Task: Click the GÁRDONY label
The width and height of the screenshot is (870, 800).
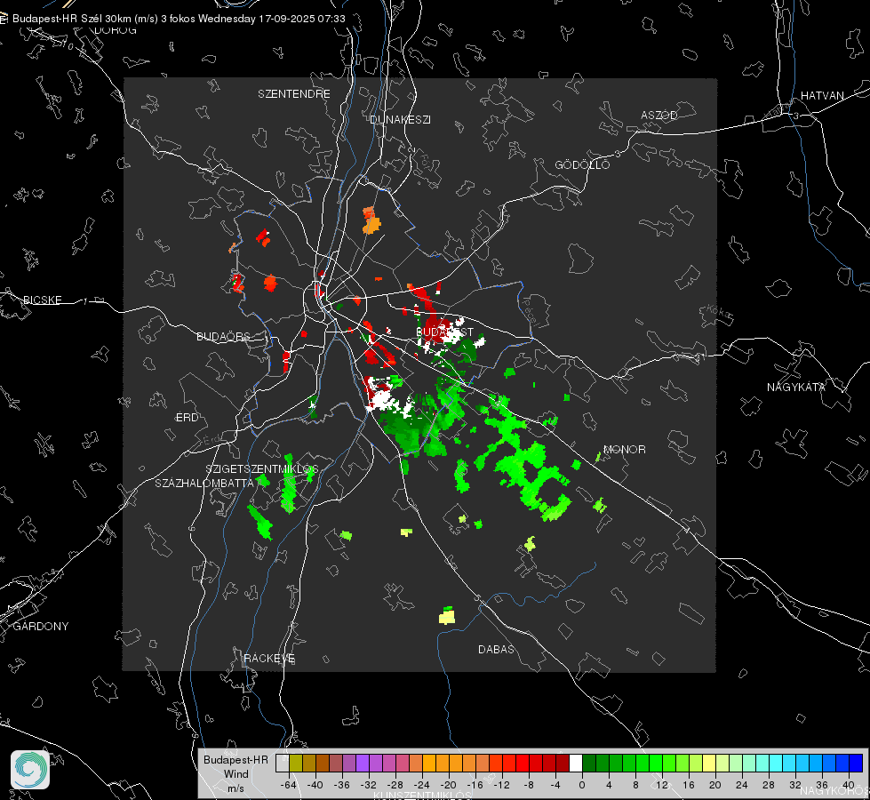Action: (x=41, y=627)
